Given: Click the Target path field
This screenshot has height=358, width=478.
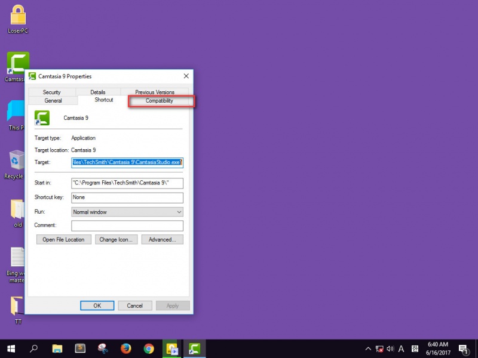Looking at the screenshot, I should click(127, 162).
